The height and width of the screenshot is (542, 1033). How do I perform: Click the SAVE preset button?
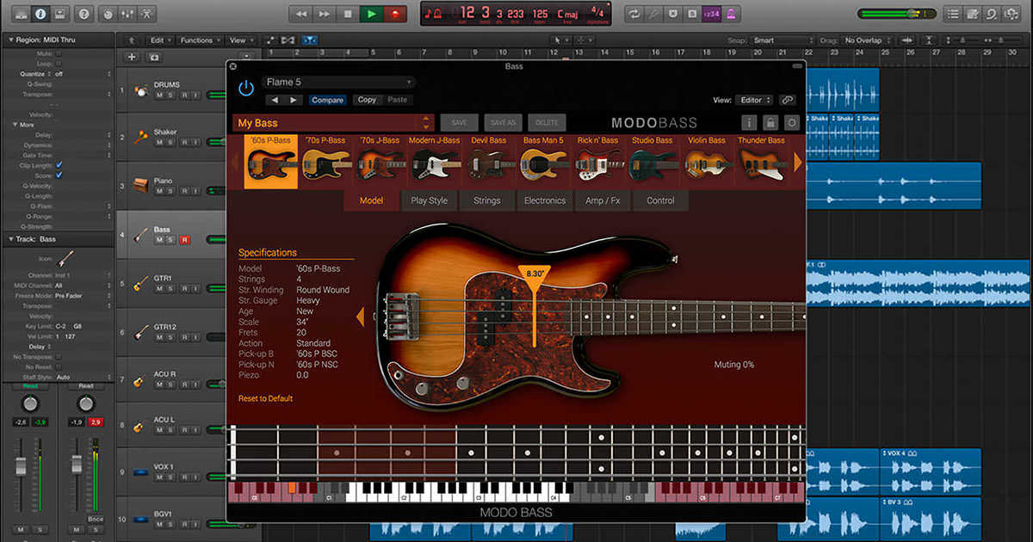[x=459, y=123]
